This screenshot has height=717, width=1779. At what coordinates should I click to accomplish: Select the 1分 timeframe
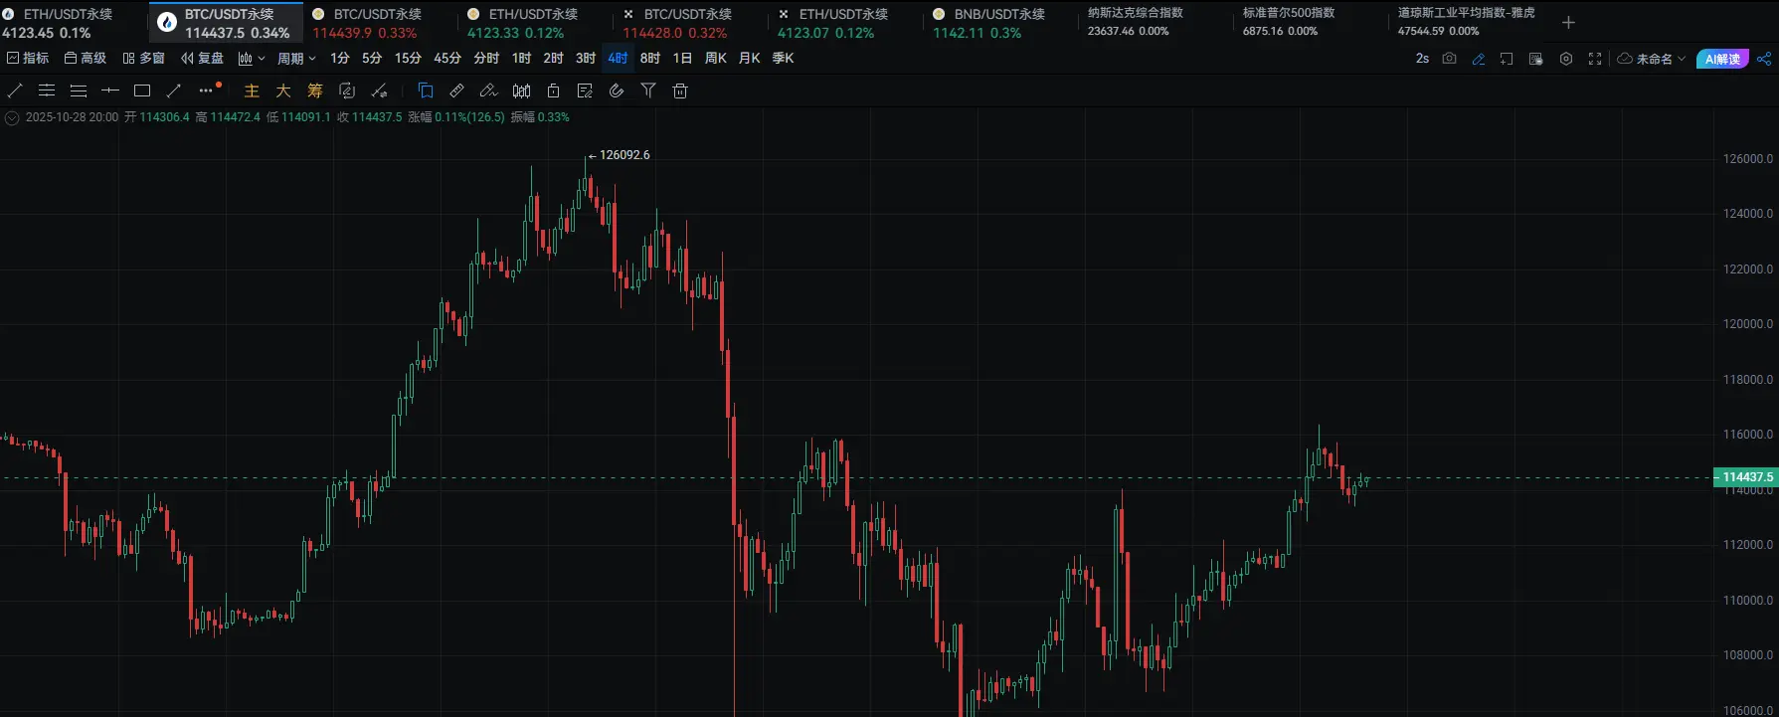pyautogui.click(x=340, y=59)
